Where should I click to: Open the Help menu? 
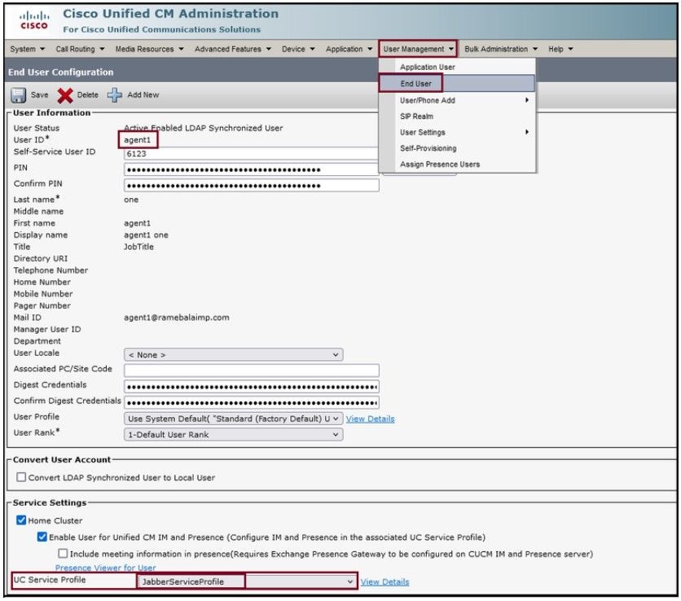pos(560,49)
